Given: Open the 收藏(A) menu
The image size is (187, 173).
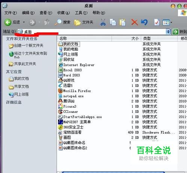Looking at the screenshot, I should coord(63,13).
